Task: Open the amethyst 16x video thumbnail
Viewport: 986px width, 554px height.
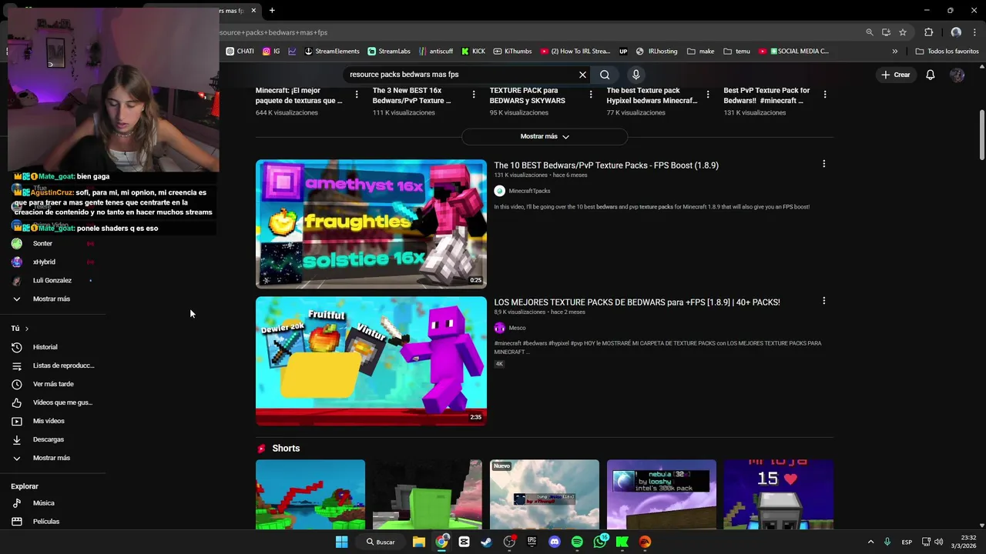Action: pos(371,224)
